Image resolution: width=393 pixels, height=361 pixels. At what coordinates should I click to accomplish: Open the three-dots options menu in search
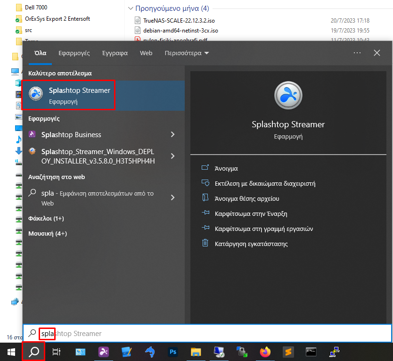pyautogui.click(x=357, y=53)
